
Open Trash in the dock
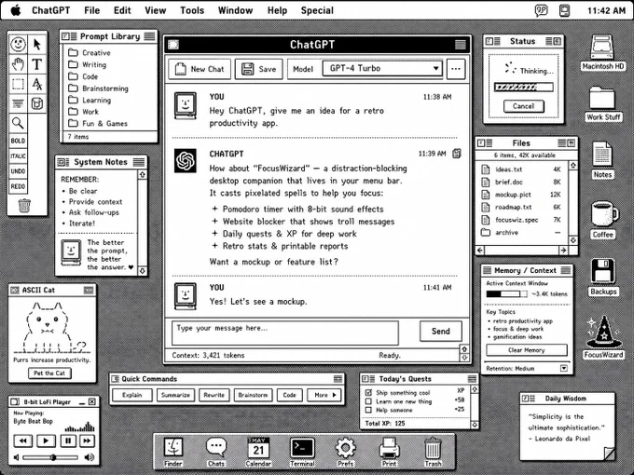click(433, 452)
